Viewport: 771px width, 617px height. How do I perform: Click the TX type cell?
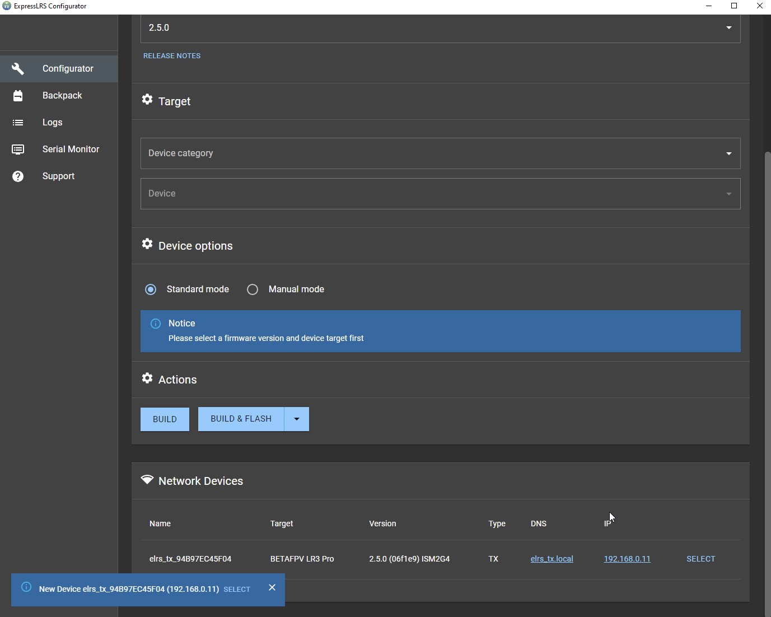493,559
